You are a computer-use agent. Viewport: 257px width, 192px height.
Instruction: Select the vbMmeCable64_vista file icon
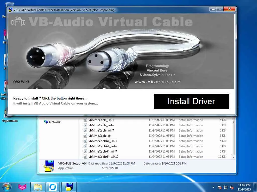tap(85, 146)
